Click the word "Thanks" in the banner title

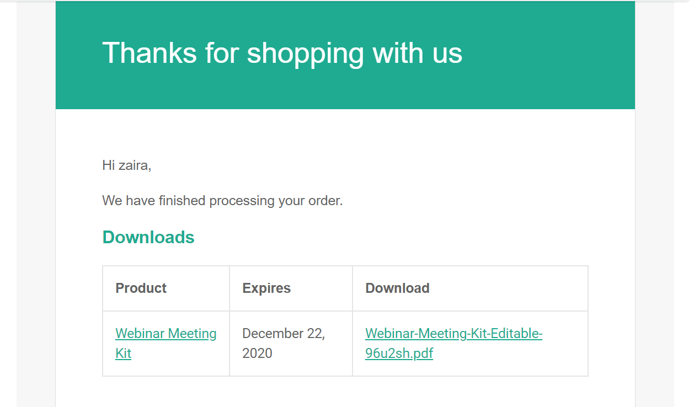pos(149,53)
